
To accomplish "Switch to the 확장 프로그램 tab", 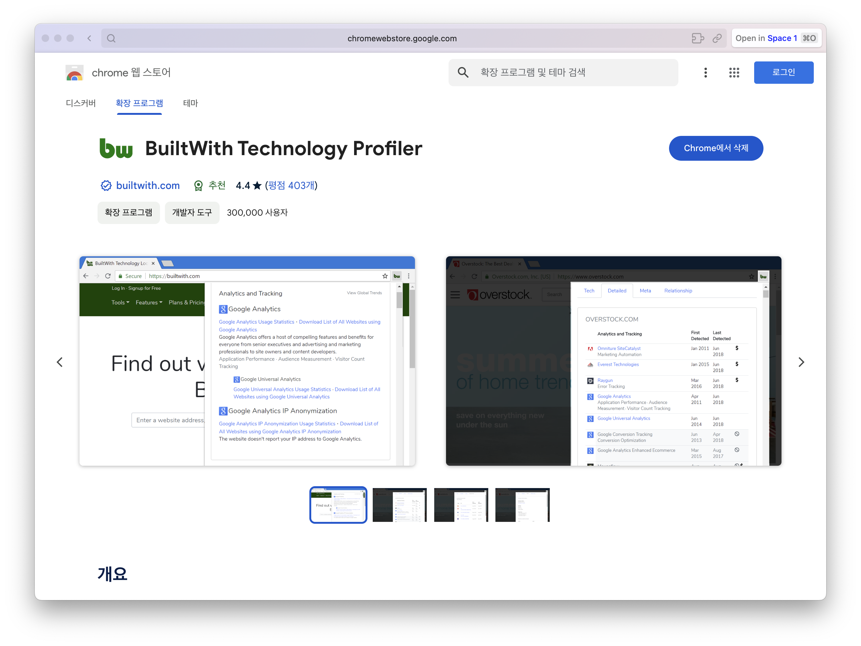I will [139, 103].
